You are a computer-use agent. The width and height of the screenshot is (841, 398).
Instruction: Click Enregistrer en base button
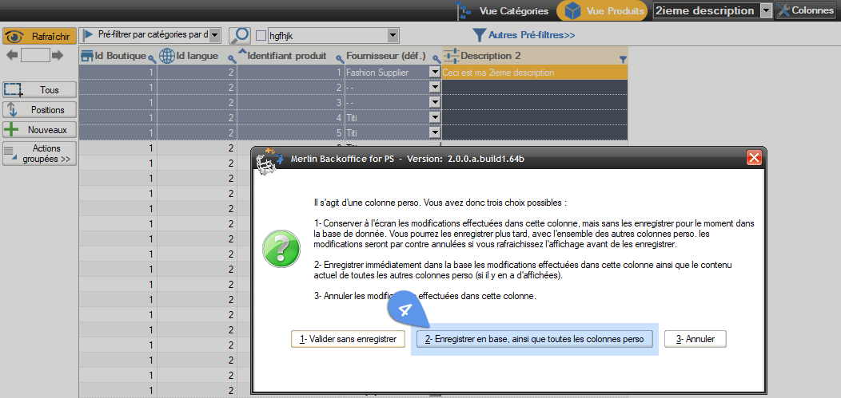534,339
